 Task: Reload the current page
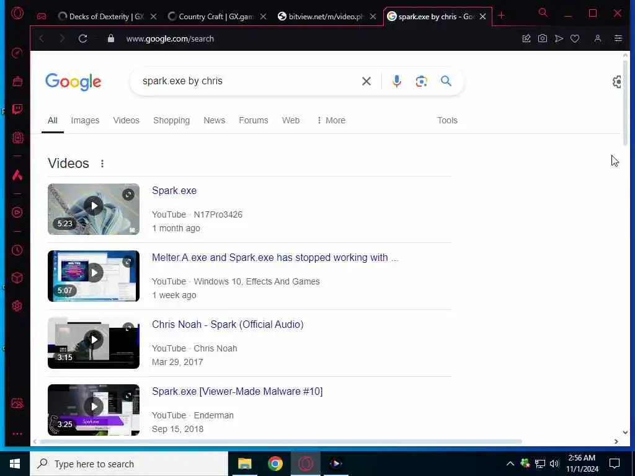82,38
